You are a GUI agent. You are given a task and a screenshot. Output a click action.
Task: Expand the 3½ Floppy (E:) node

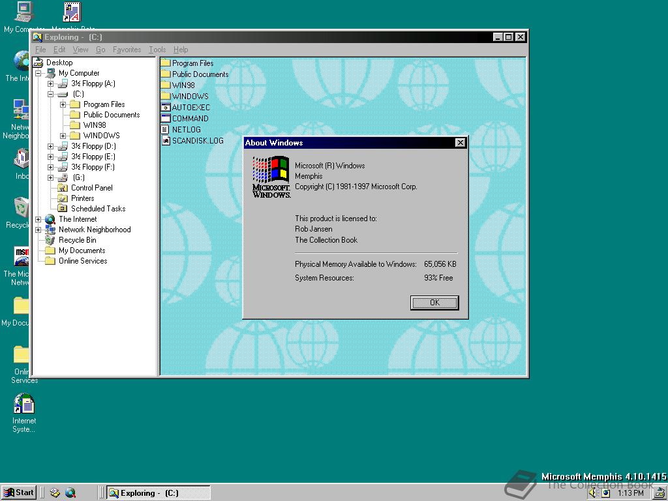point(51,157)
